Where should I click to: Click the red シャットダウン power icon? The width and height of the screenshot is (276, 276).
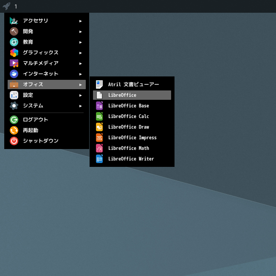14,141
